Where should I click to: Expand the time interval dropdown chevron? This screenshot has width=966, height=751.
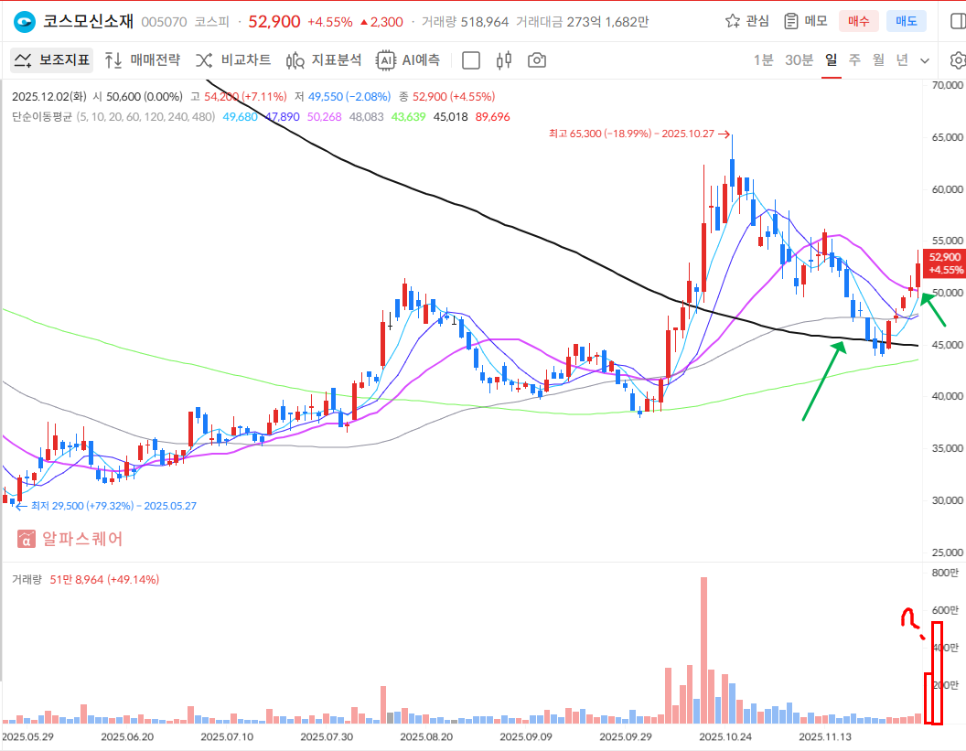coord(925,60)
